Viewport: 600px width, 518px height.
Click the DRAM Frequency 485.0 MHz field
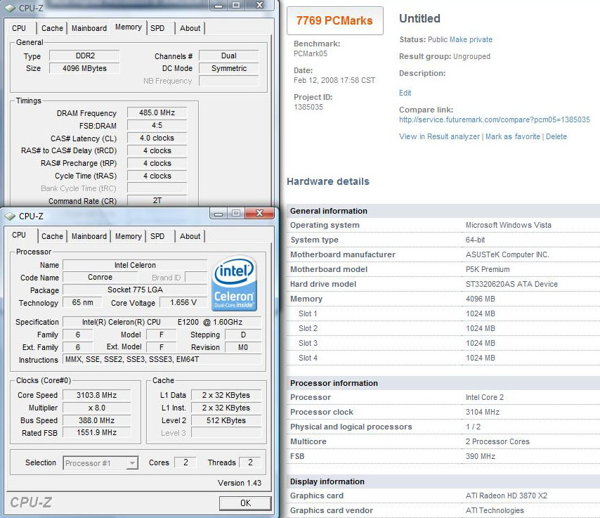[157, 112]
